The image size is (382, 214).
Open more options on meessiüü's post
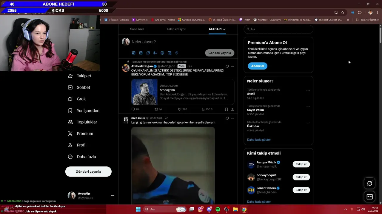point(232,118)
